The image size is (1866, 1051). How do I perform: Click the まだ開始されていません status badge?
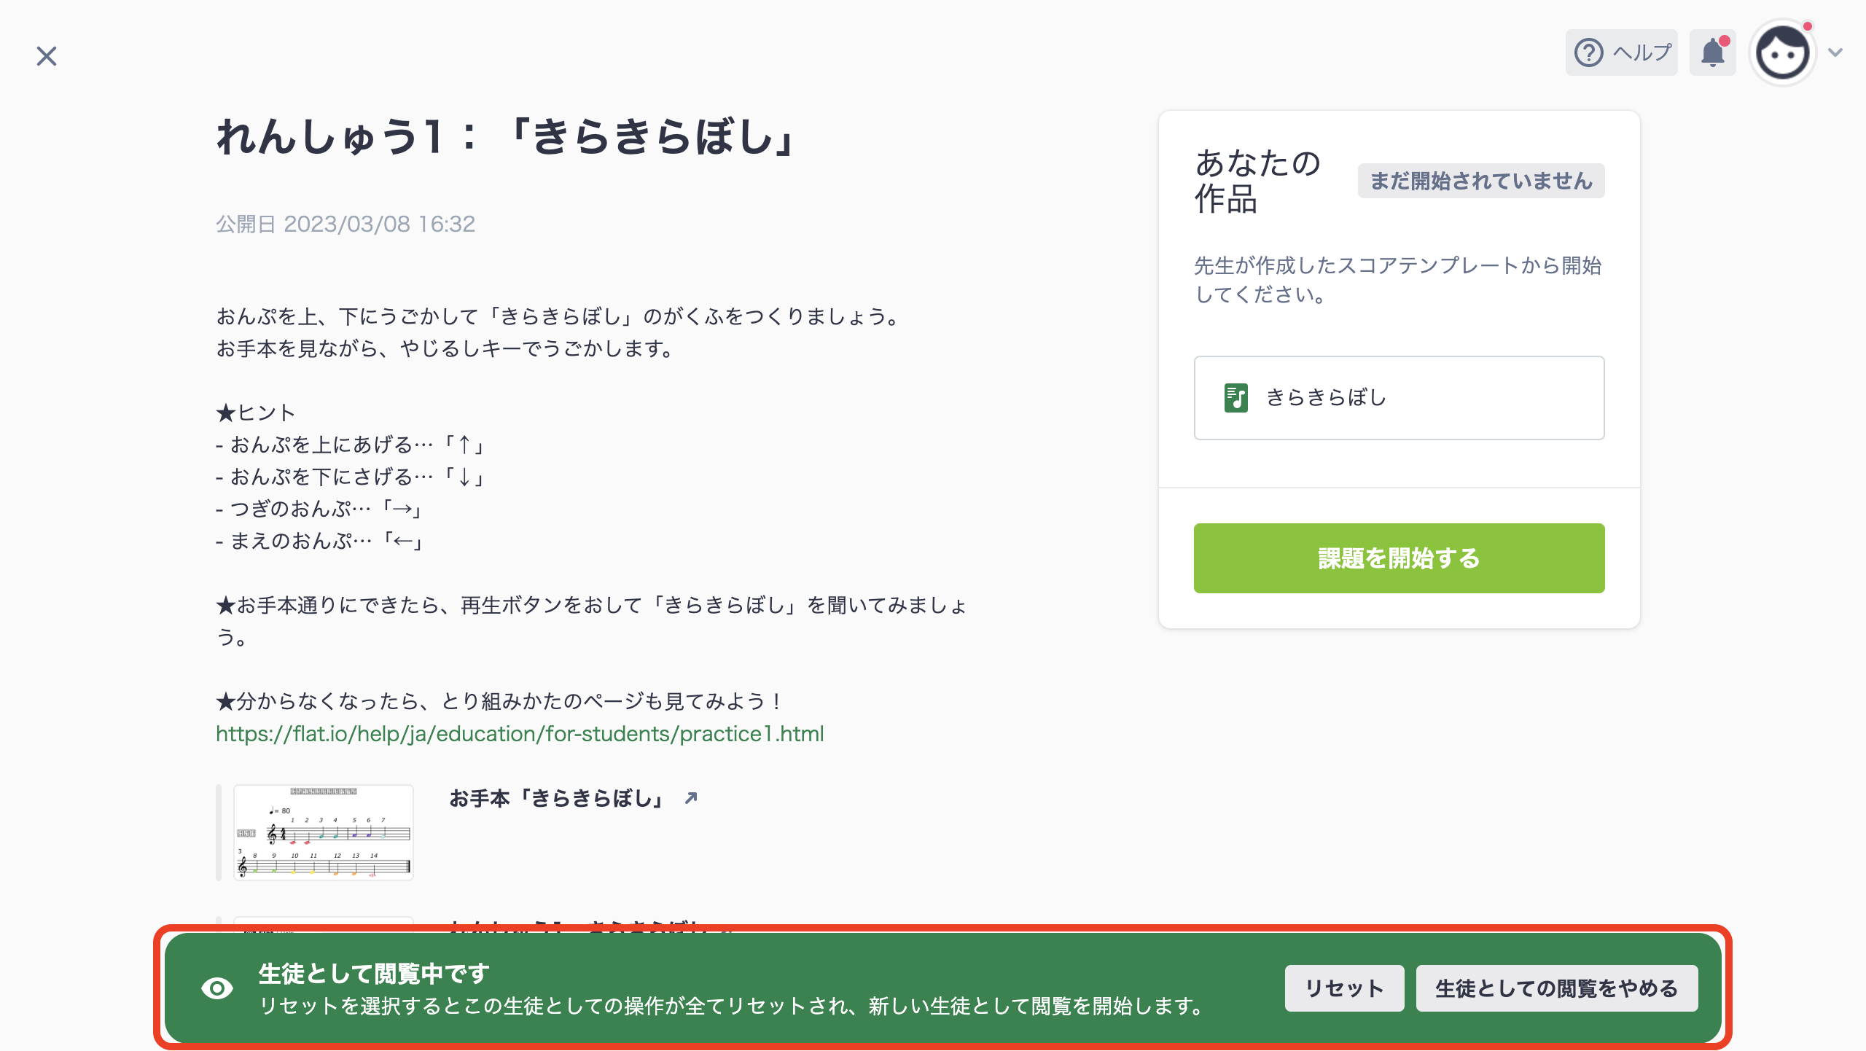point(1481,179)
